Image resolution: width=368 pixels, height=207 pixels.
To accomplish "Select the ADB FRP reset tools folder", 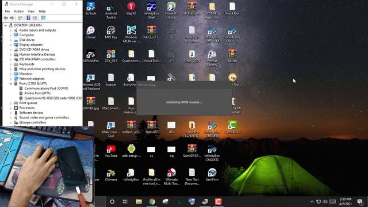I will point(212,11).
